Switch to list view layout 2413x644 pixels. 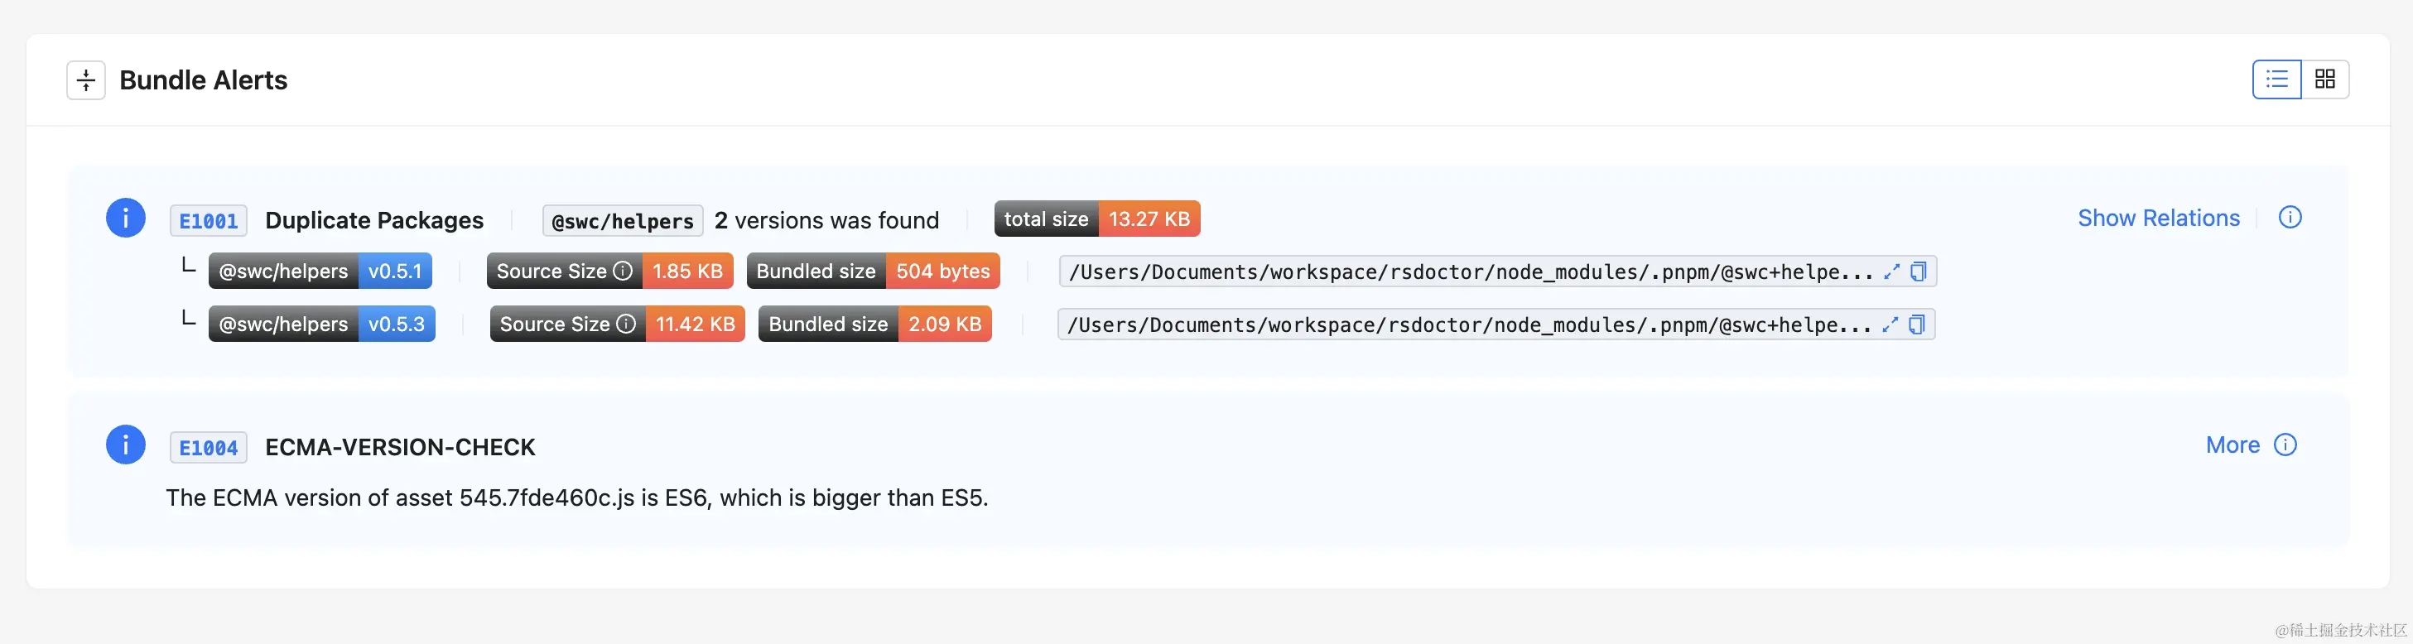[2276, 79]
